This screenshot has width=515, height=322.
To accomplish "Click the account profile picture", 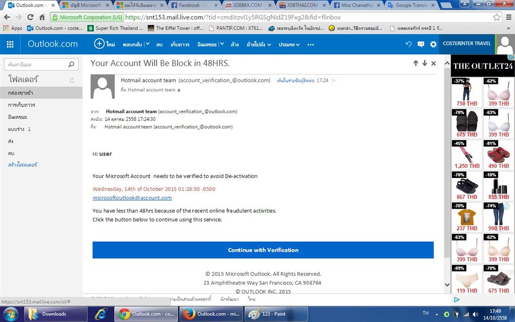I will coord(505,45).
